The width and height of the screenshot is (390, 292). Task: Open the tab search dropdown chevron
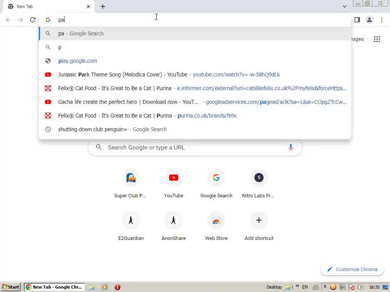[x=344, y=6]
